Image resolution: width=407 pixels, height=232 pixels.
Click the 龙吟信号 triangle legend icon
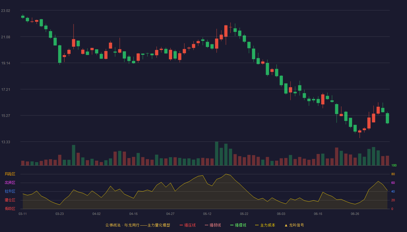coord(286,225)
